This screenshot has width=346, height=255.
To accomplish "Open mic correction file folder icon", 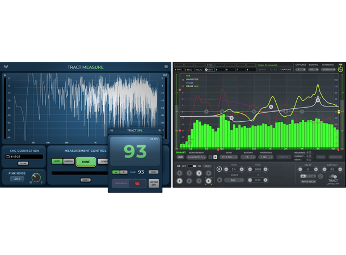I will pos(7,156).
